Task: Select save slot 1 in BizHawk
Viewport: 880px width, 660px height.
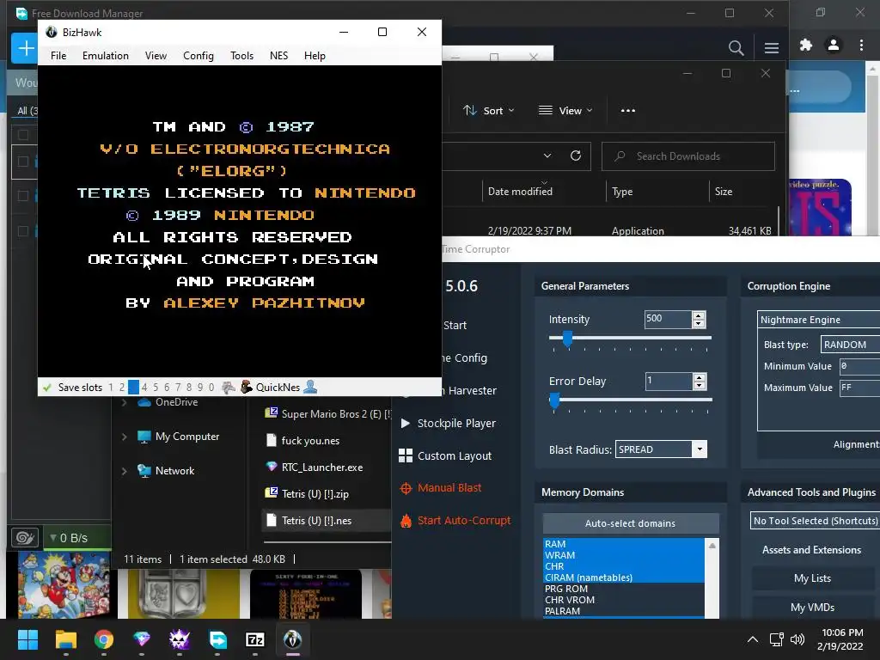Action: pos(111,388)
